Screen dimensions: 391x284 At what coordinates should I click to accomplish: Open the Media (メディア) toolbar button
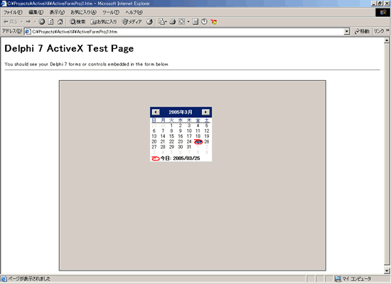(x=132, y=22)
